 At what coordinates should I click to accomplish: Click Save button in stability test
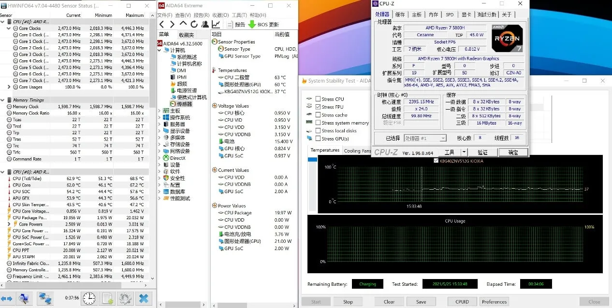pos(421,302)
